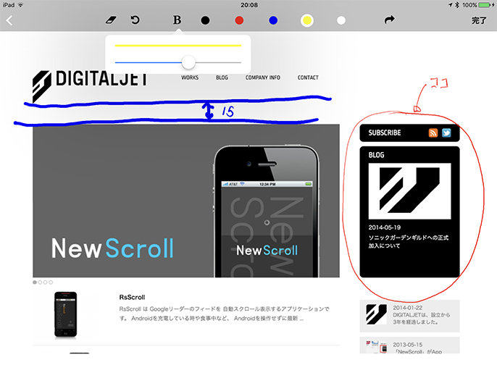Open the CONTACT menu link

point(308,77)
